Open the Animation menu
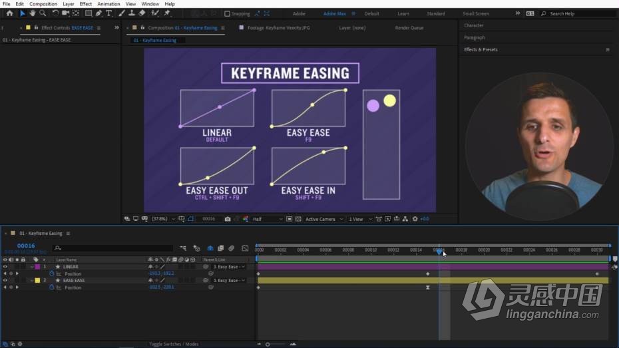The image size is (619, 348). point(108,4)
